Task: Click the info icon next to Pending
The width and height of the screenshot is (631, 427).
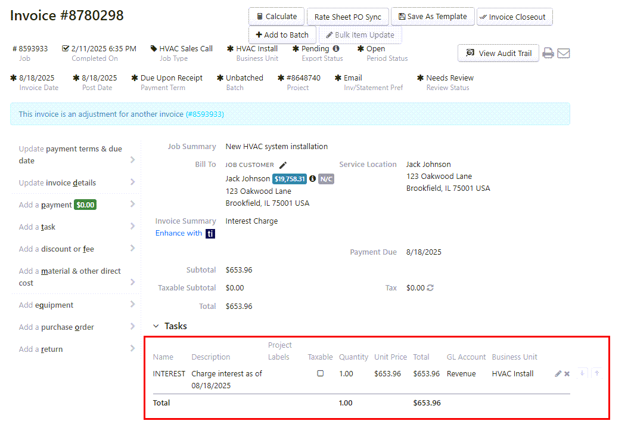Action: pos(336,49)
